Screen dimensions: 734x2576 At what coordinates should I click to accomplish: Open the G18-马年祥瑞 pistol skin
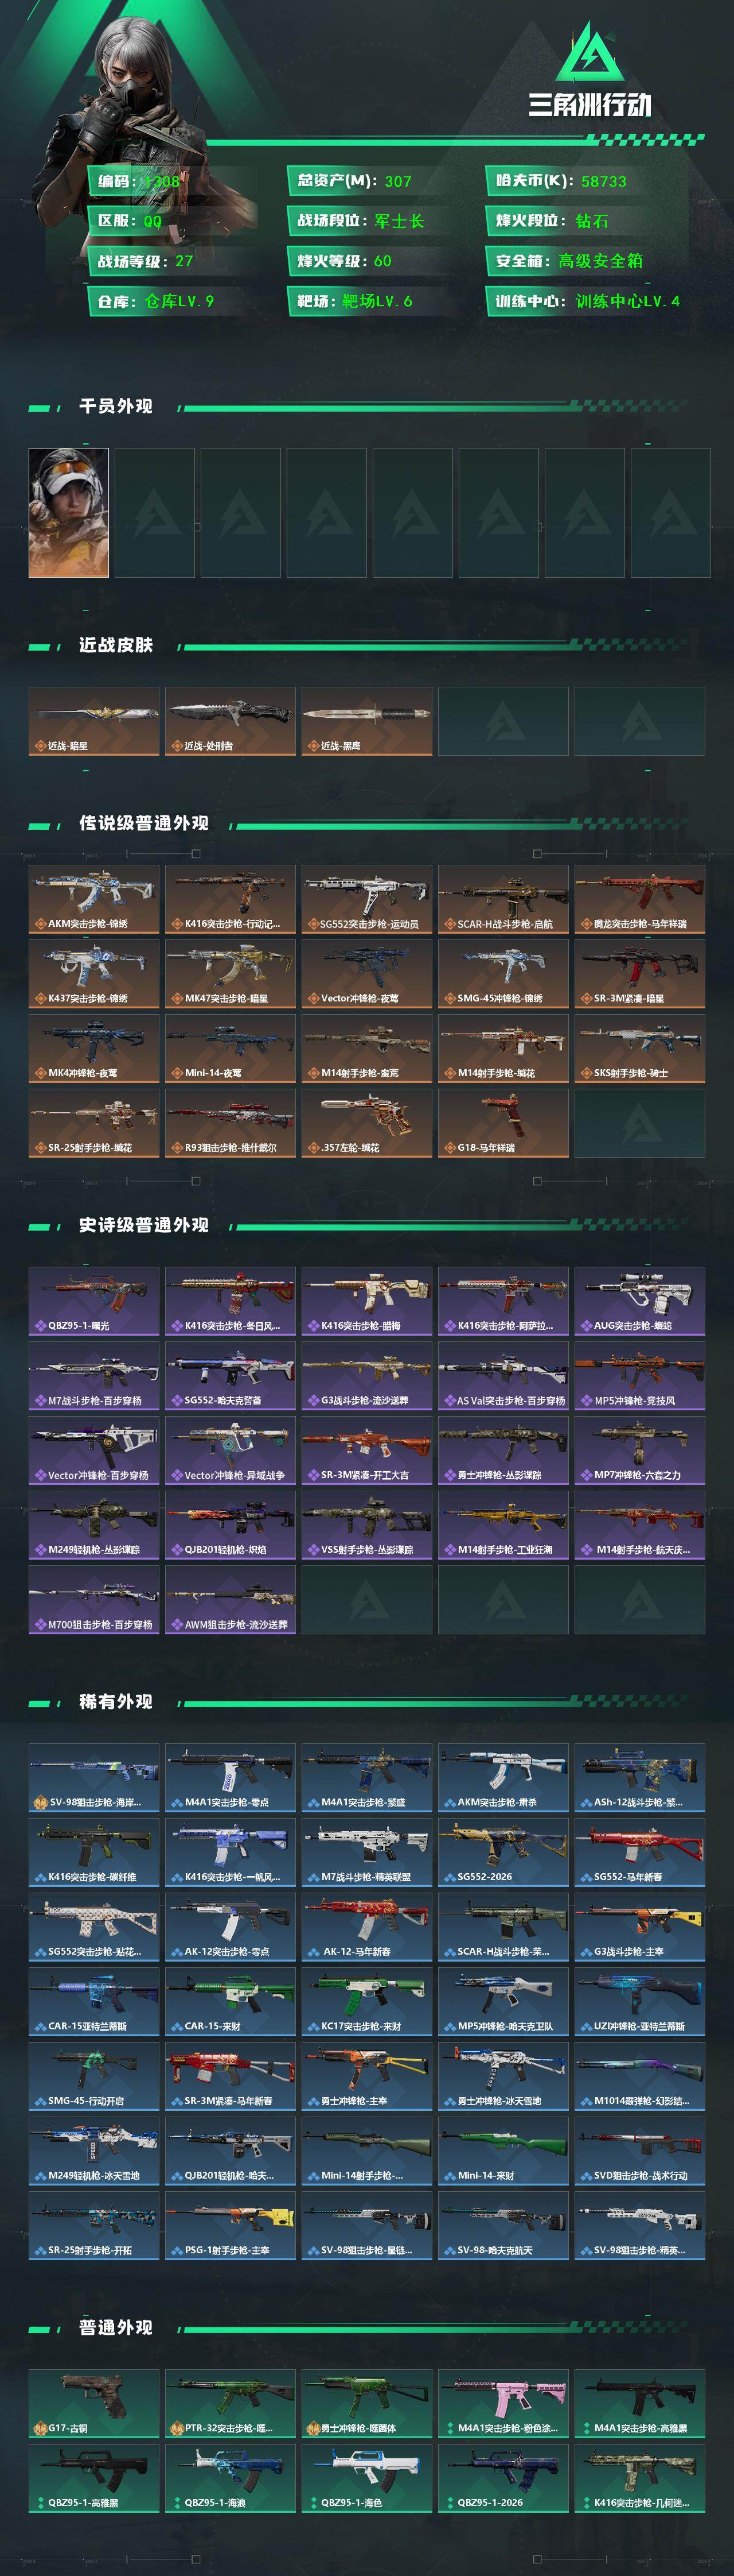(503, 1123)
